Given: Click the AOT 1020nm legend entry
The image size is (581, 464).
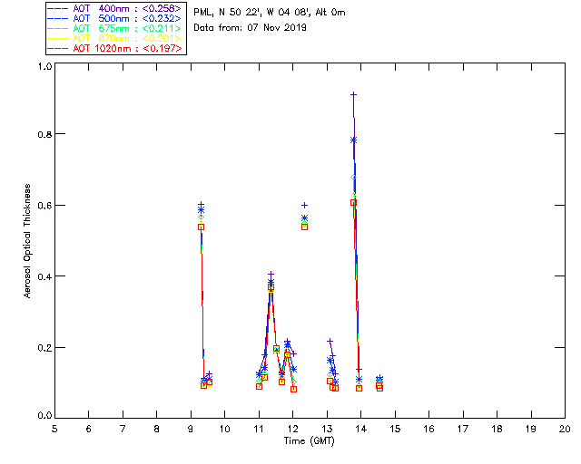Looking at the screenshot, I should (114, 48).
